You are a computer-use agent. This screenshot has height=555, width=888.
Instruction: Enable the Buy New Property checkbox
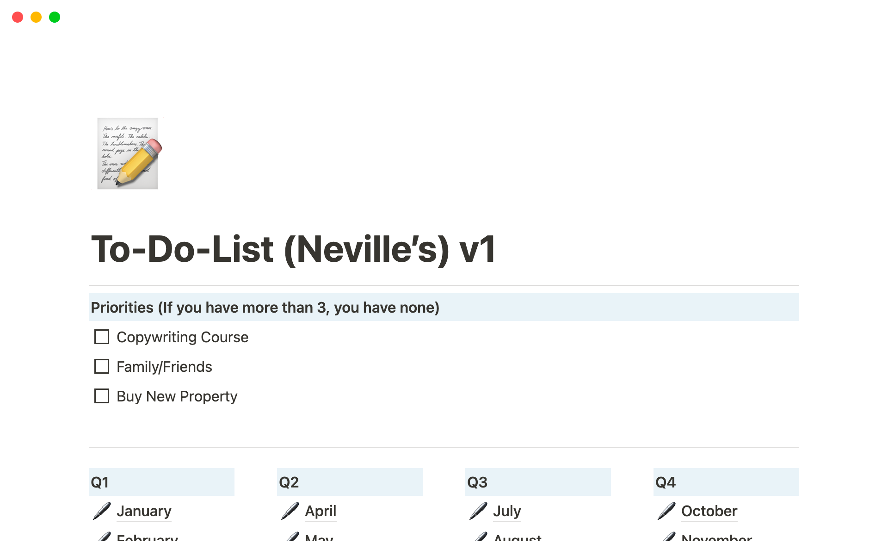click(102, 395)
